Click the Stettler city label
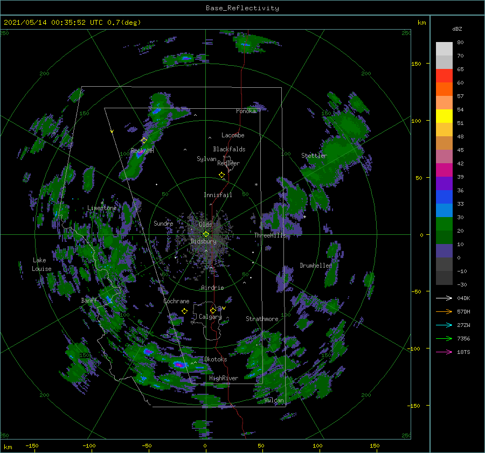This screenshot has height=453, width=485. [x=314, y=156]
